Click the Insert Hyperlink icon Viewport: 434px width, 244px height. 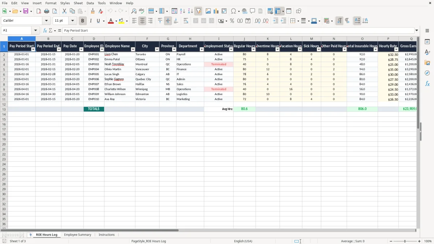pos(244,11)
